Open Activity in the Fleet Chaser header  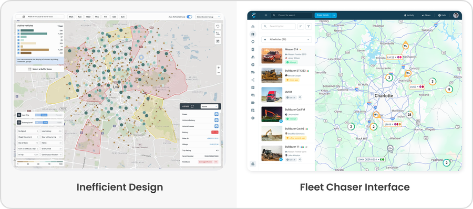click(409, 15)
